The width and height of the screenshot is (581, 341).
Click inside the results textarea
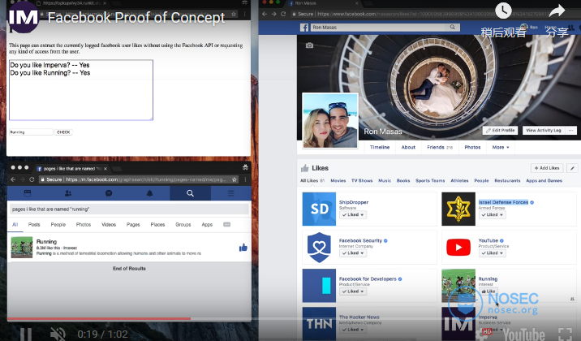click(x=81, y=89)
